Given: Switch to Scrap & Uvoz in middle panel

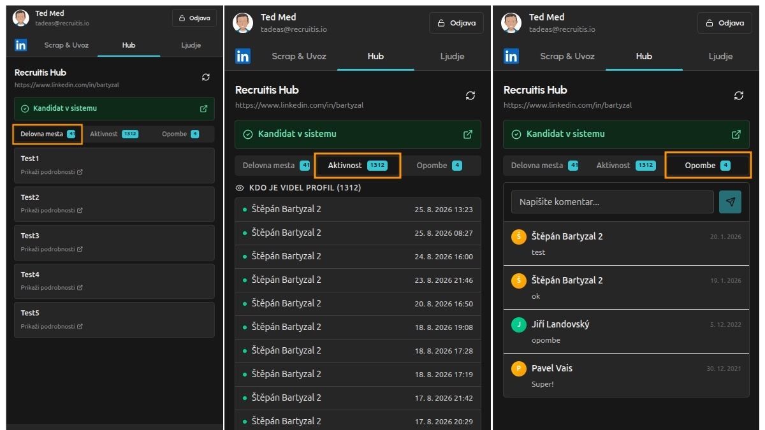Looking at the screenshot, I should 299,56.
